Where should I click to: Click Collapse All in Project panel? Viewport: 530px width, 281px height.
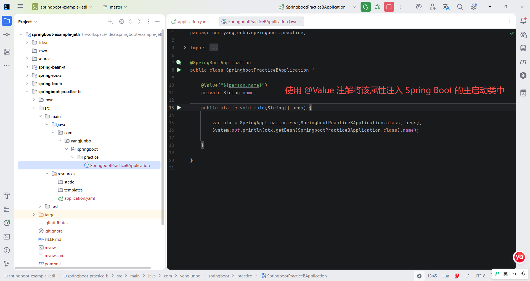click(x=140, y=21)
